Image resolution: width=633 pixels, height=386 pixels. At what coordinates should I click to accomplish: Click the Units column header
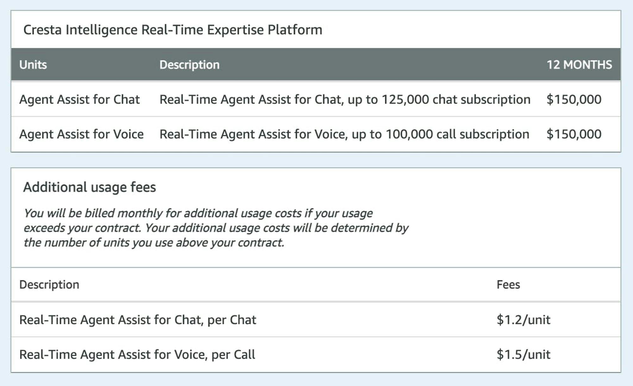[33, 65]
